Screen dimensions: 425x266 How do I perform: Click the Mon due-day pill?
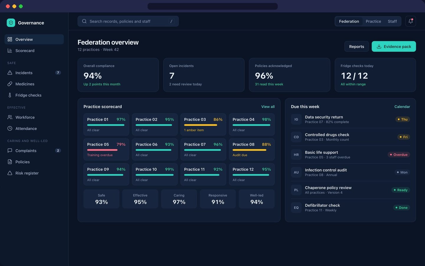pos(402,172)
